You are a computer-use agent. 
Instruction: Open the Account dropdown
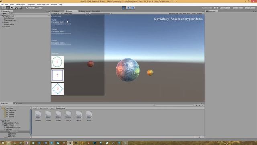click(x=225, y=8)
